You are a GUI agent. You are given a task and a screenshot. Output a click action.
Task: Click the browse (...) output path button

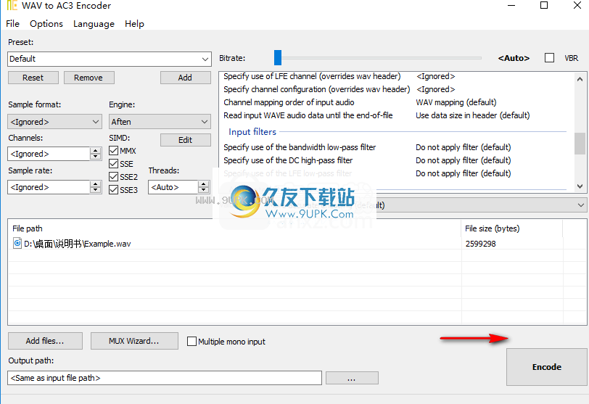(x=352, y=378)
